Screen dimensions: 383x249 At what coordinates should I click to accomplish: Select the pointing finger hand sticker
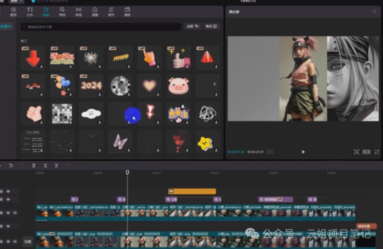tap(149, 57)
